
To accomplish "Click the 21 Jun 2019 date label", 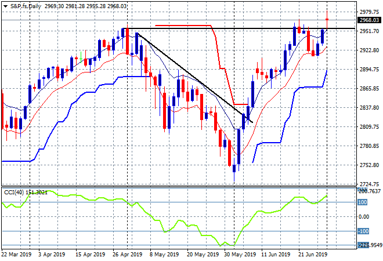I will (313, 255).
